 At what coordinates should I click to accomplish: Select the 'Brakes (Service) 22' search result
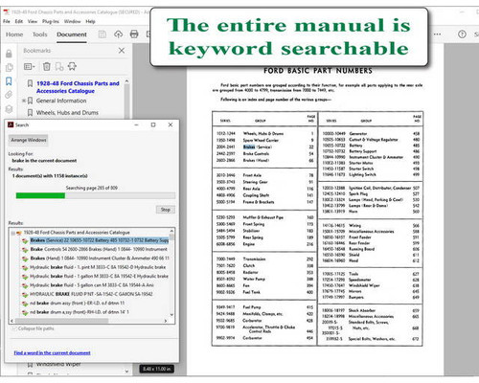100,240
